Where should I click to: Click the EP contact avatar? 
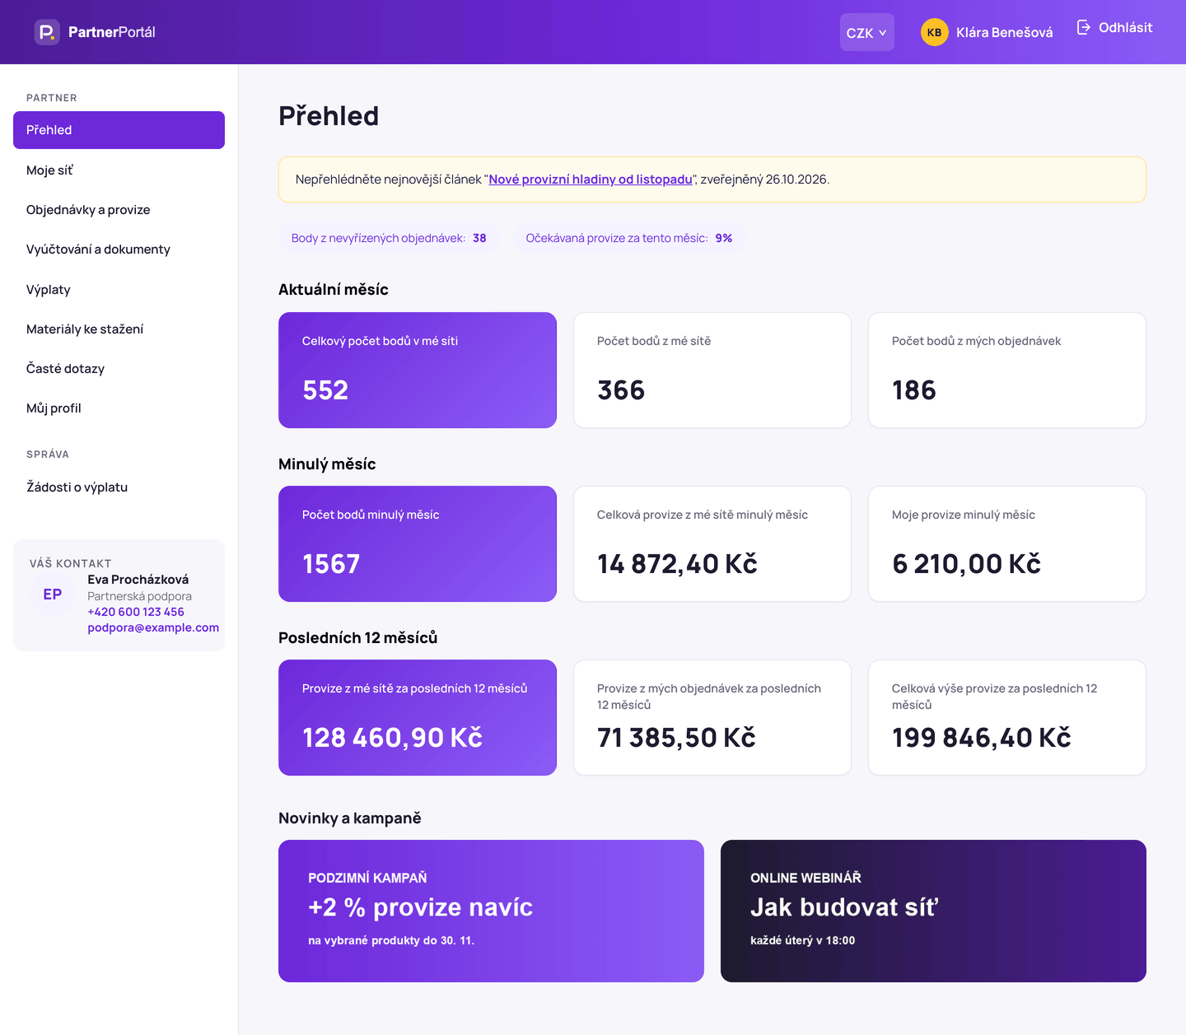(x=53, y=594)
